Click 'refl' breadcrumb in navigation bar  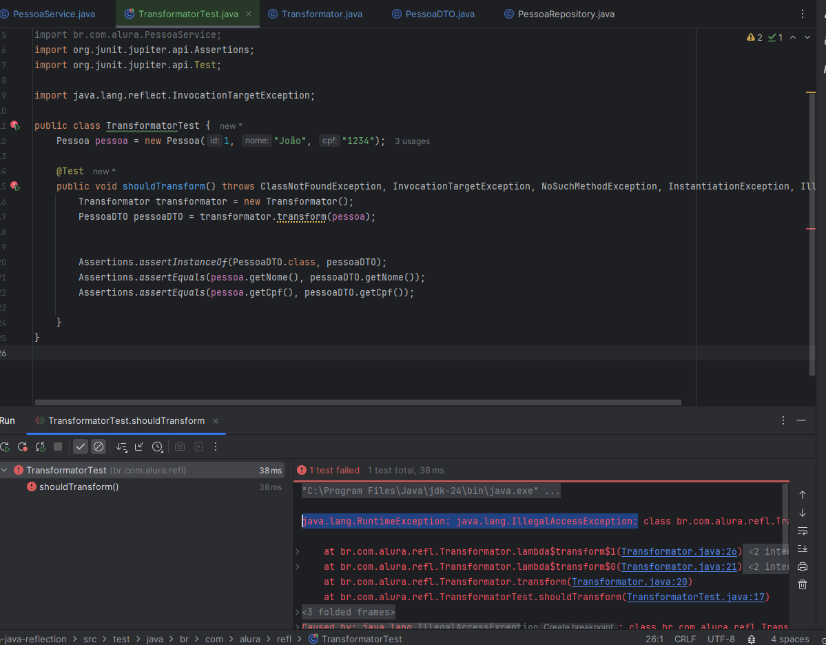click(284, 639)
